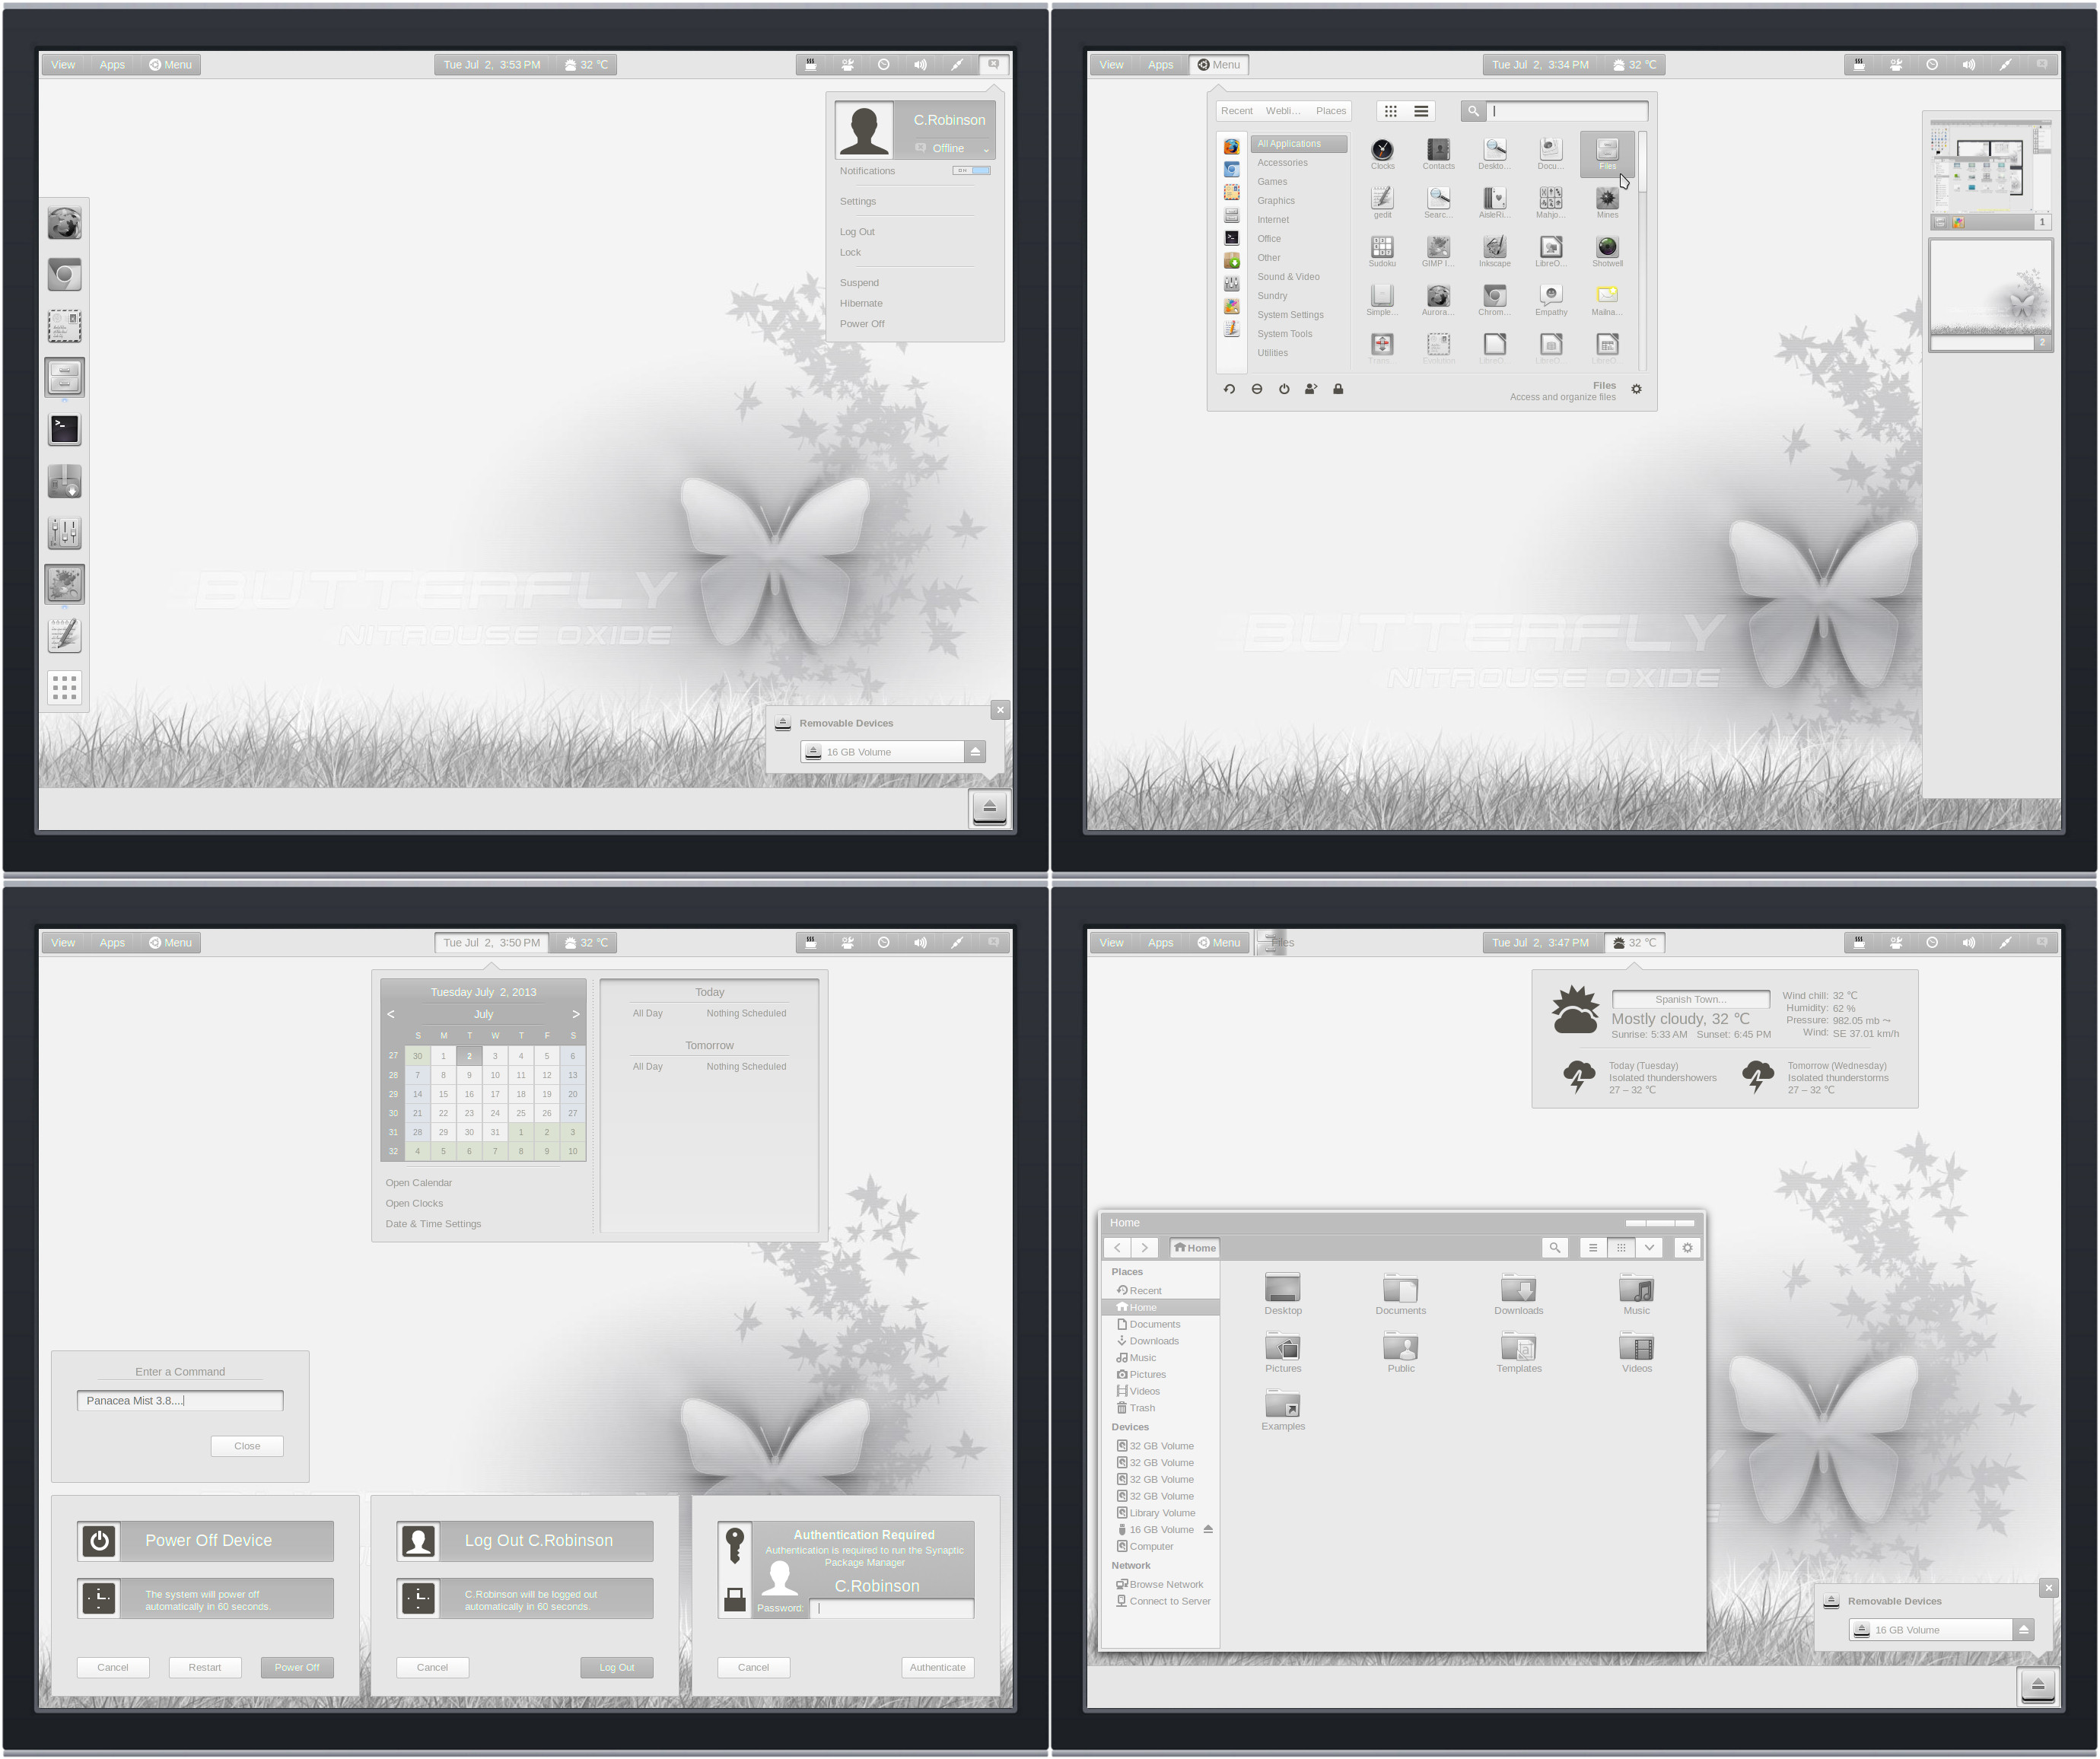The height and width of the screenshot is (1759, 2100).
Task: Click the power icon at menu bottom
Action: [1284, 389]
